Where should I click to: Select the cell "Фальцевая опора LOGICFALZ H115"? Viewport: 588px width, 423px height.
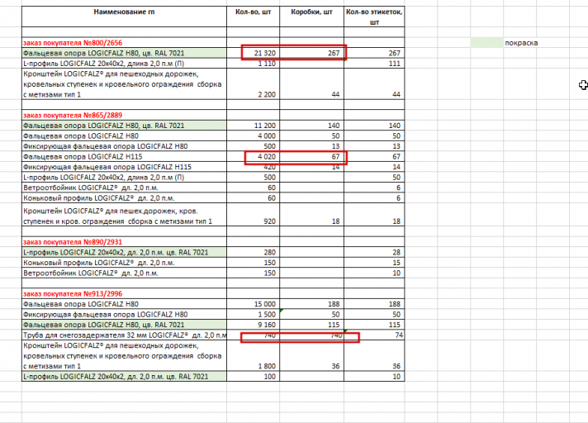coord(124,156)
